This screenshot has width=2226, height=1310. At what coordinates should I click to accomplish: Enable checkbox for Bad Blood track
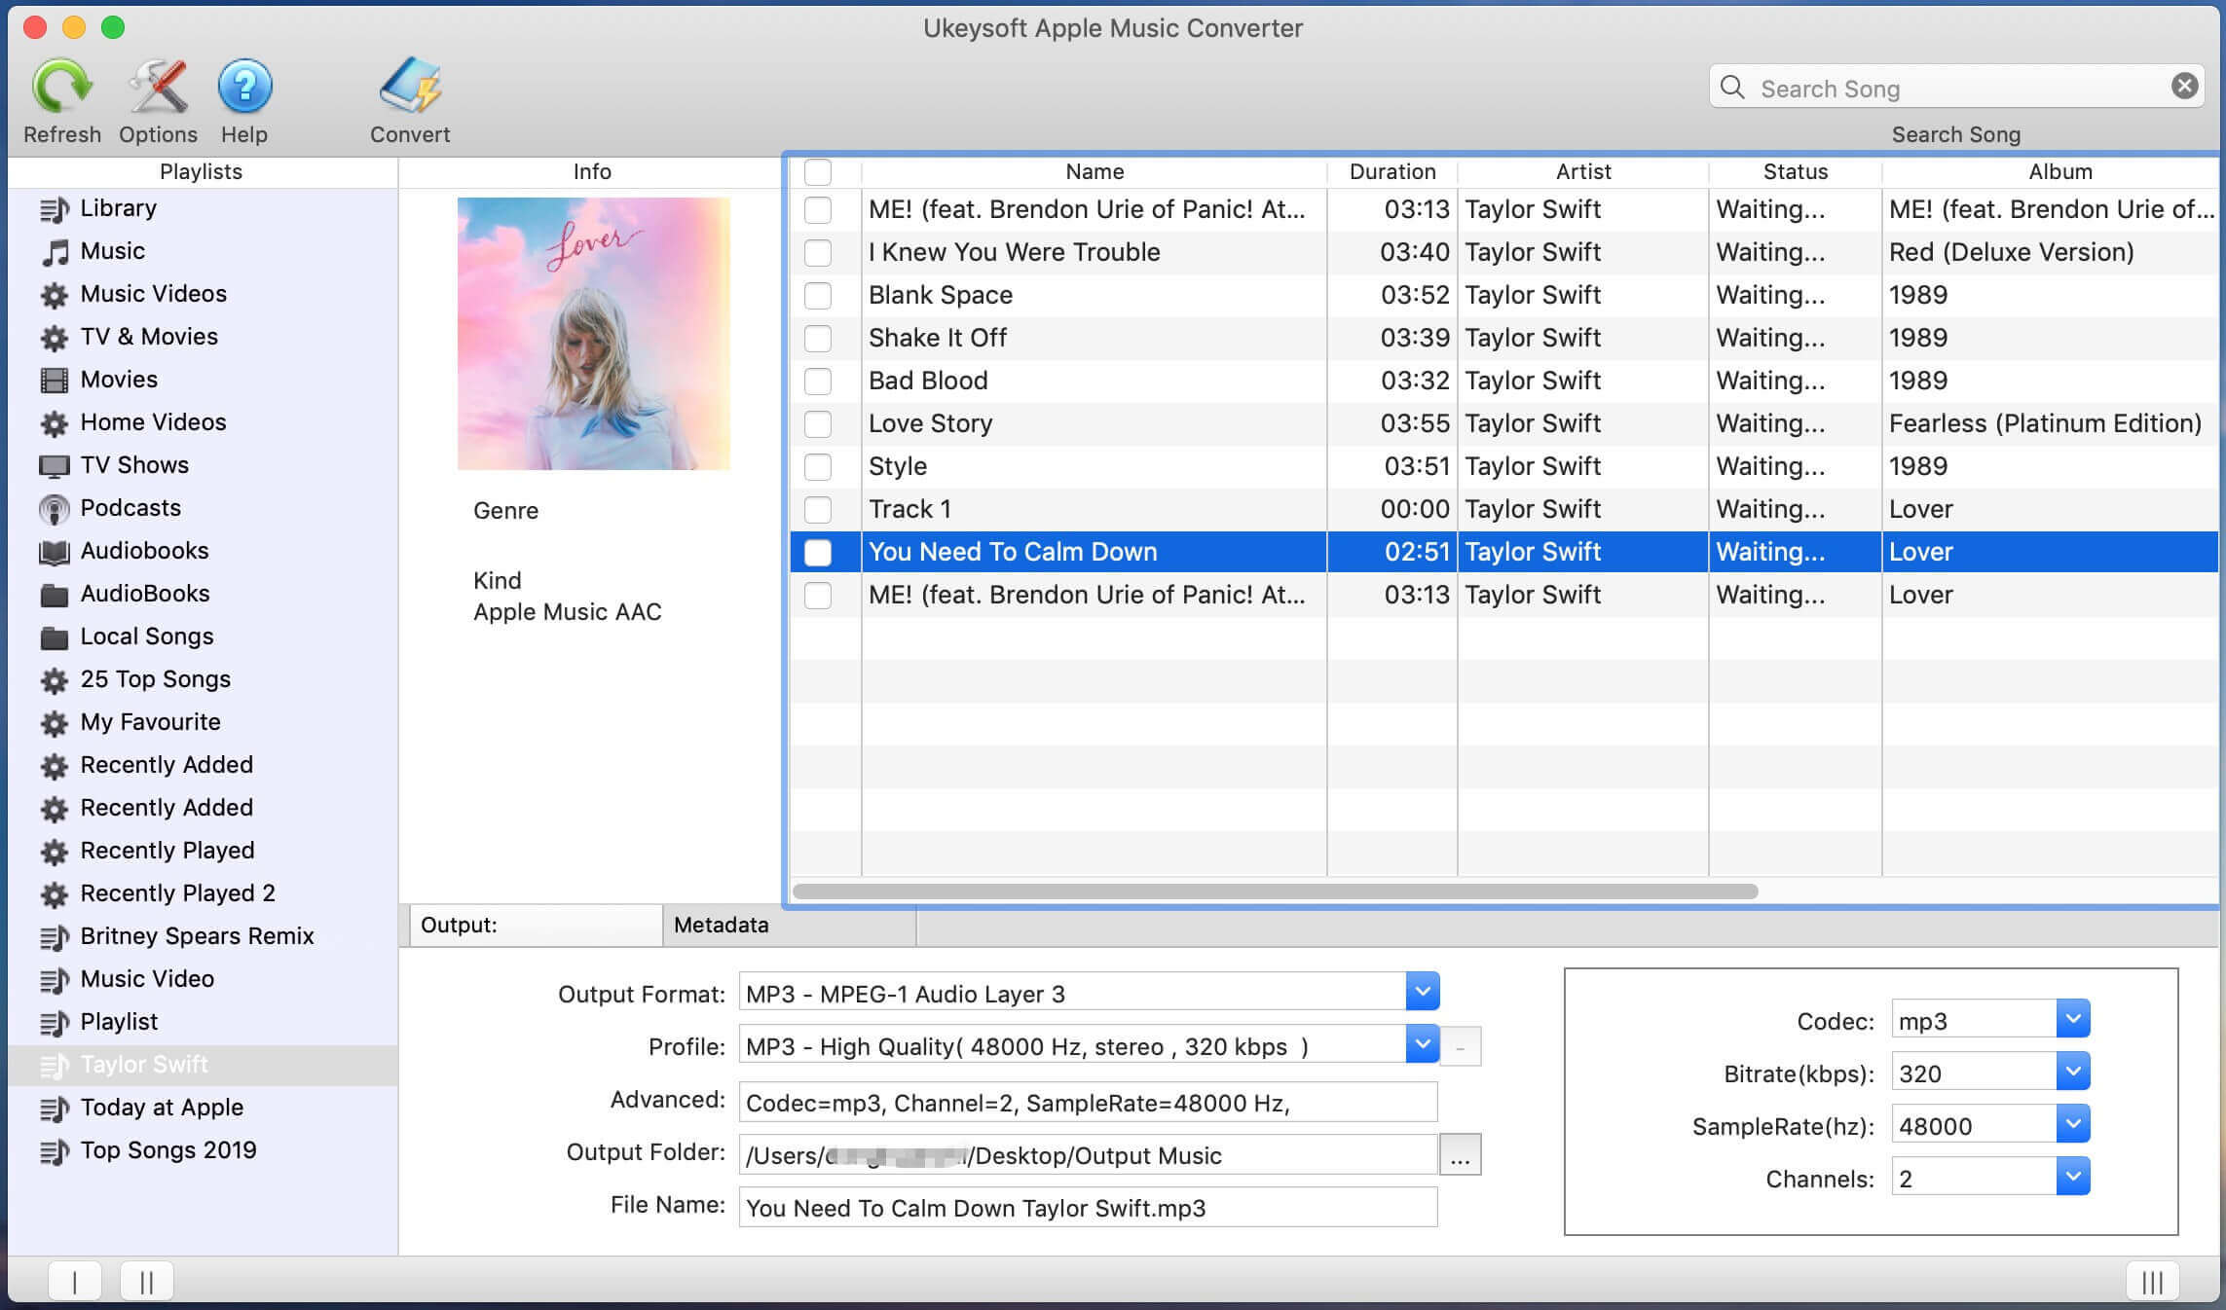pos(819,381)
